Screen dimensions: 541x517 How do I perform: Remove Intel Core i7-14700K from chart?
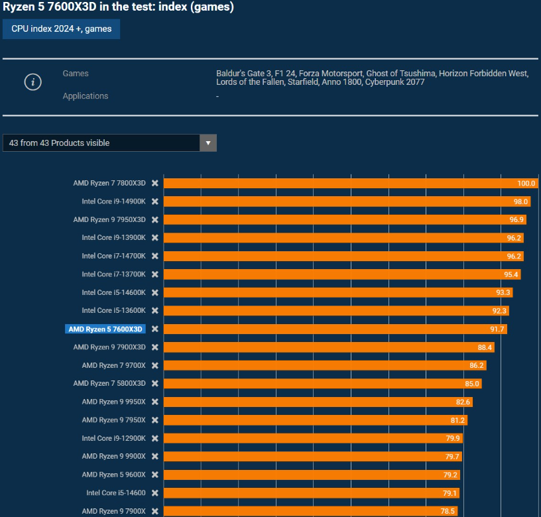(155, 256)
